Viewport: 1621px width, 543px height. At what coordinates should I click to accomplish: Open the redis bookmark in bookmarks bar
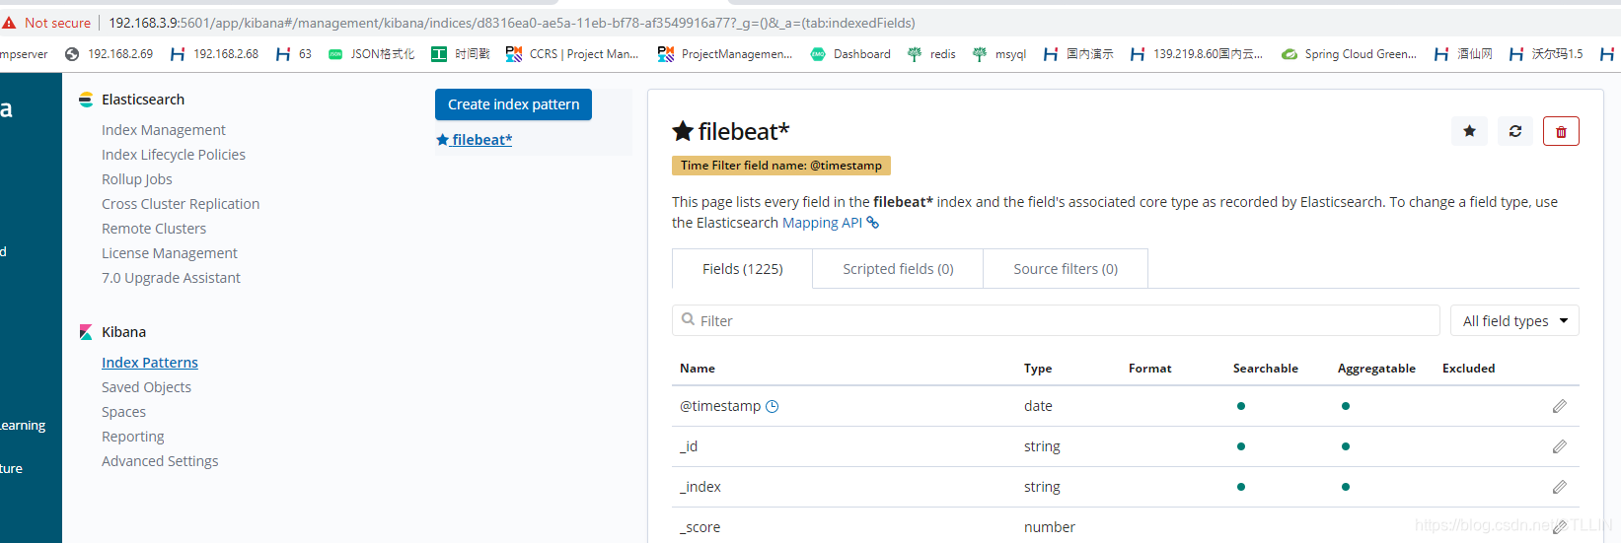tap(942, 54)
